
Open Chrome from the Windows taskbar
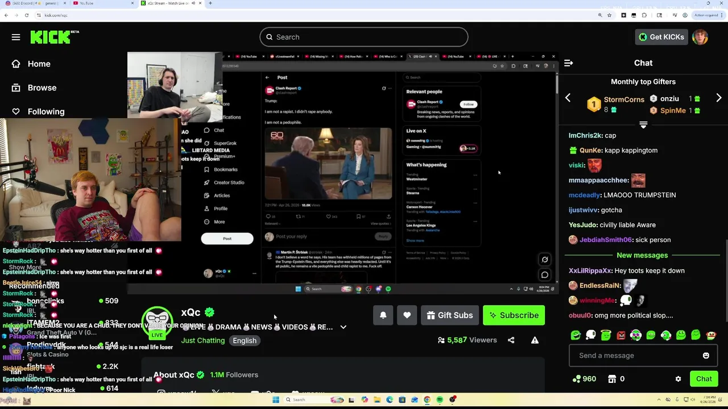pyautogui.click(x=427, y=400)
